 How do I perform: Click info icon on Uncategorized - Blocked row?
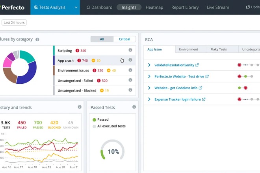tap(130, 90)
